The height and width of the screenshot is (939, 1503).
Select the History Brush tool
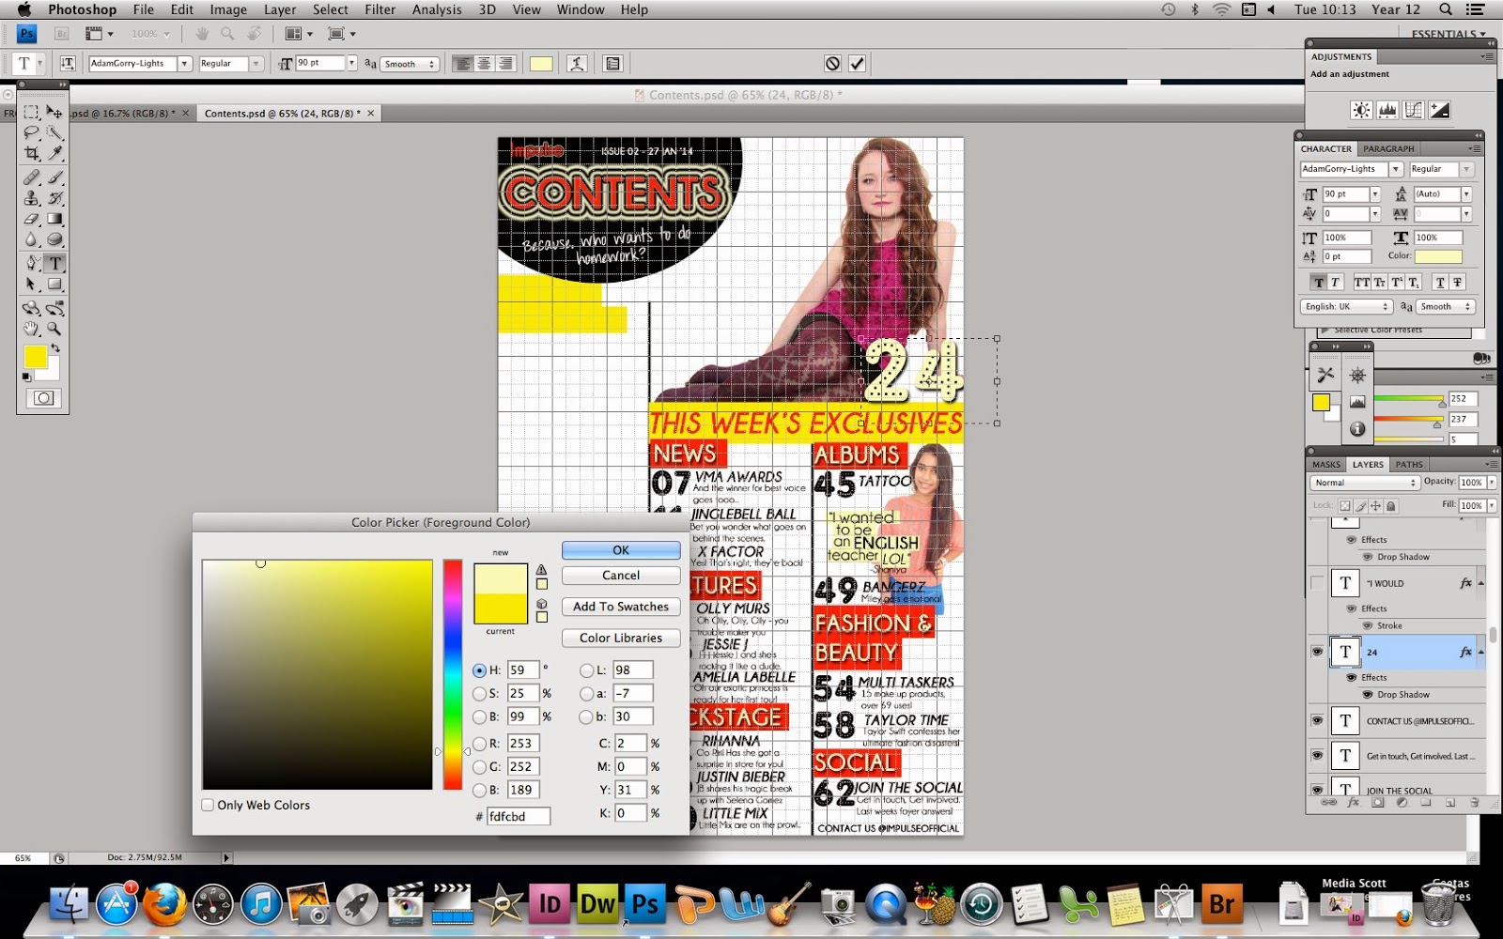coord(54,198)
